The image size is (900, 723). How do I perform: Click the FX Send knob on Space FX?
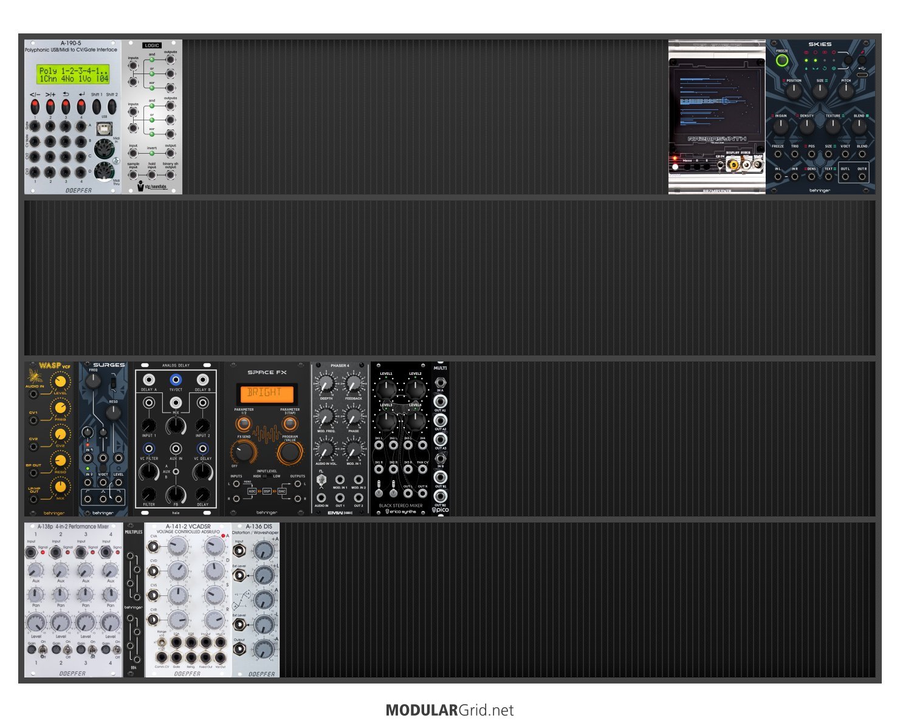pos(244,452)
